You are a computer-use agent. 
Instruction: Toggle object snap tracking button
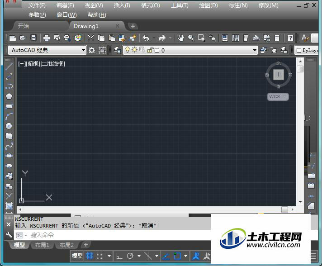pos(166,256)
